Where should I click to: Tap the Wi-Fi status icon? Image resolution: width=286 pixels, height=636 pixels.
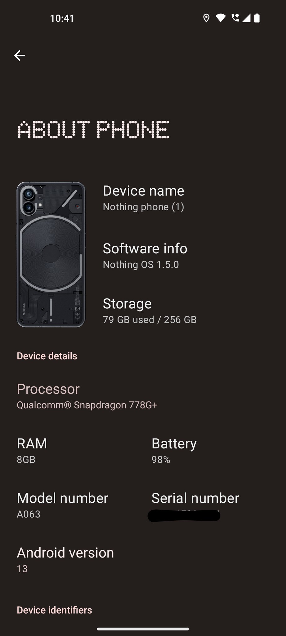(221, 18)
